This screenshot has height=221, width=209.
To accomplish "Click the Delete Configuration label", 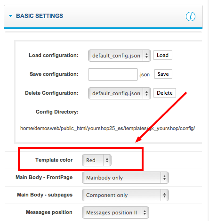I will click(52, 93).
